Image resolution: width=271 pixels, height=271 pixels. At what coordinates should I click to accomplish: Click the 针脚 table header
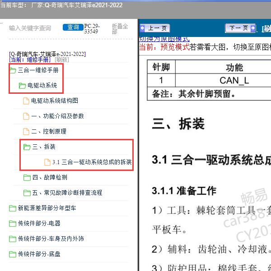coord(161,67)
